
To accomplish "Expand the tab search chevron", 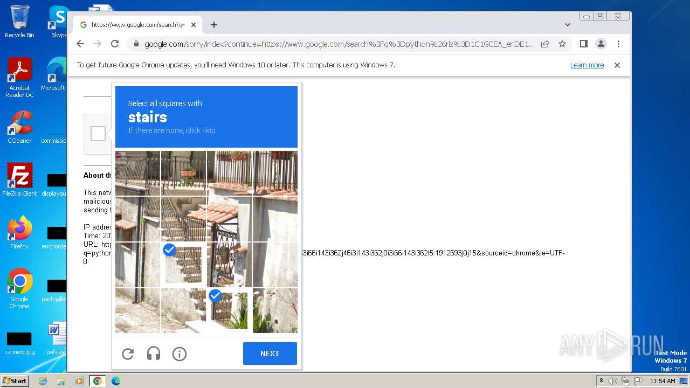I will [x=567, y=25].
